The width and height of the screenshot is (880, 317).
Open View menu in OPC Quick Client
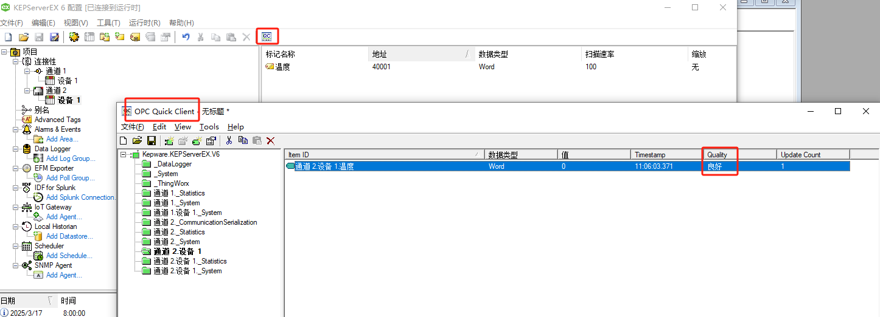click(x=183, y=127)
